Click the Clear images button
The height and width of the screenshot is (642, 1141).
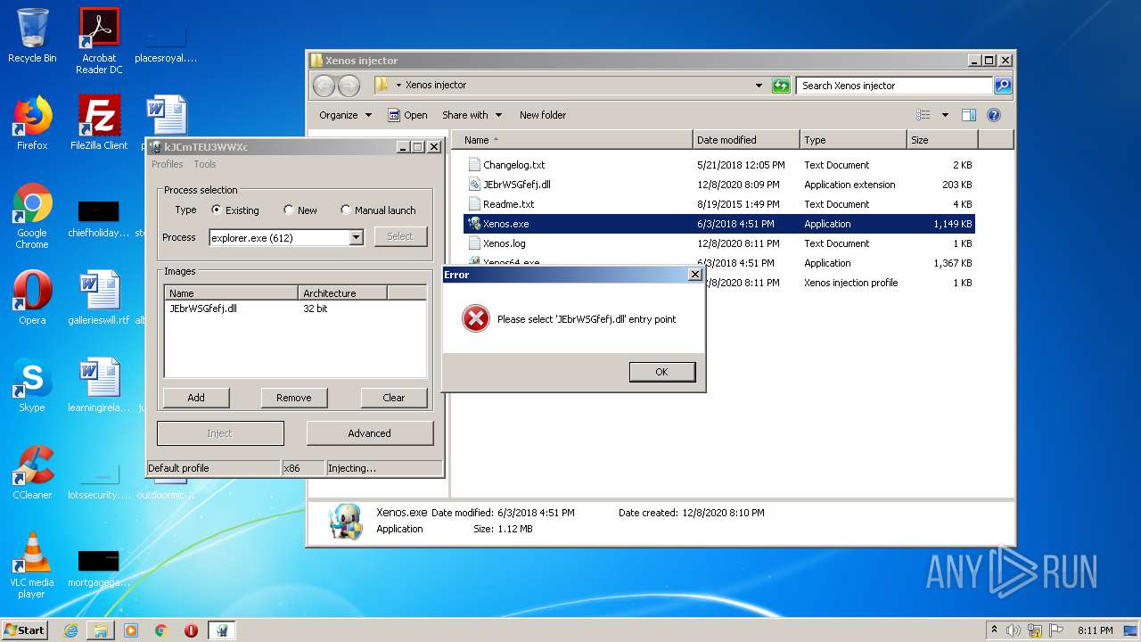pos(394,398)
